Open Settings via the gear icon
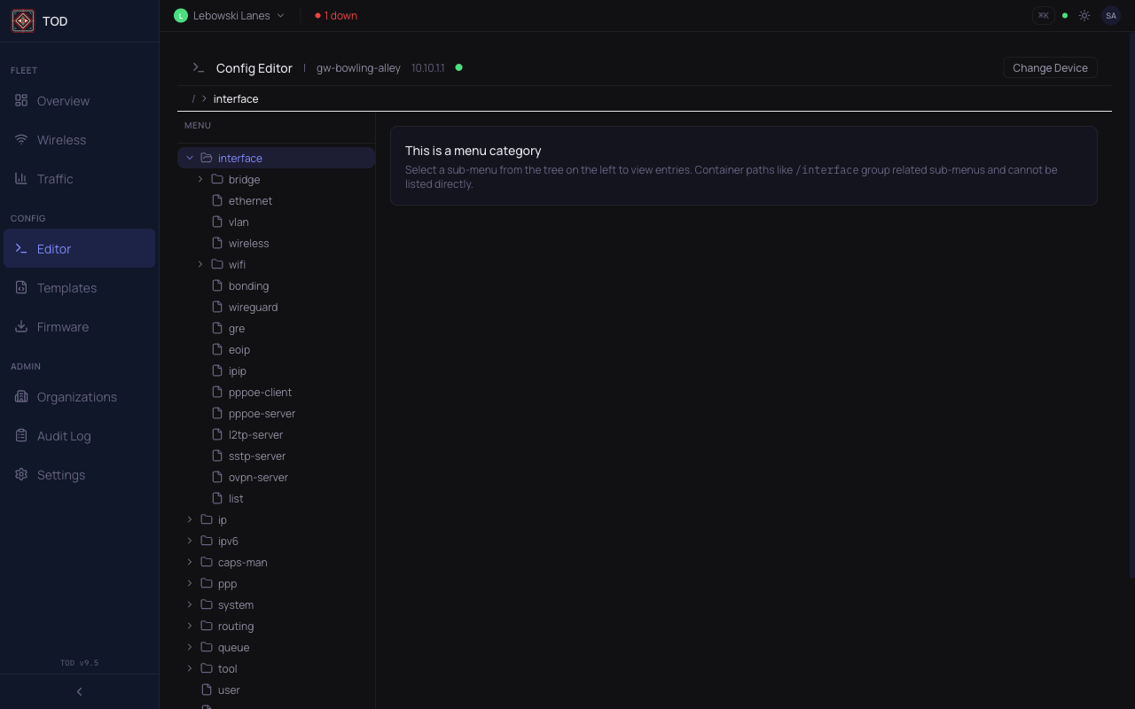Viewport: 1135px width, 709px height. pyautogui.click(x=20, y=474)
